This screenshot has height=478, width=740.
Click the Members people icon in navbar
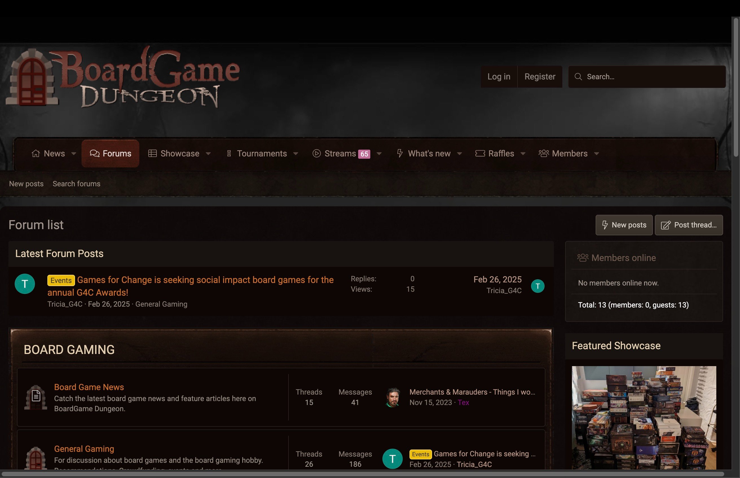tap(544, 153)
